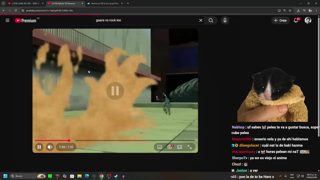Viewport: 320px width, 180px height.
Task: Mute the video volume speaker
Action: [50, 147]
